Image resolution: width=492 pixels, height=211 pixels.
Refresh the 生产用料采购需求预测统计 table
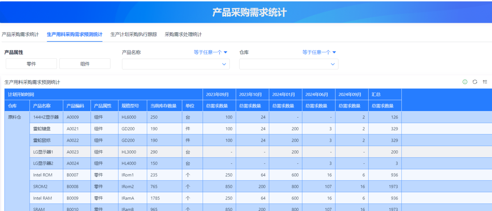[475, 82]
